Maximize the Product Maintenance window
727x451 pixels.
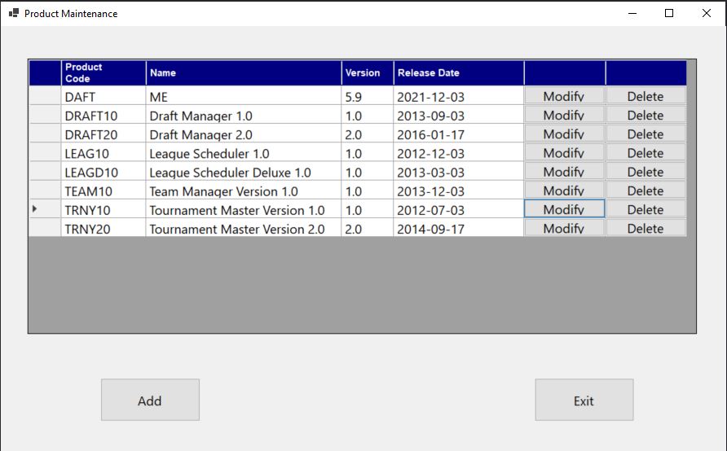(669, 13)
